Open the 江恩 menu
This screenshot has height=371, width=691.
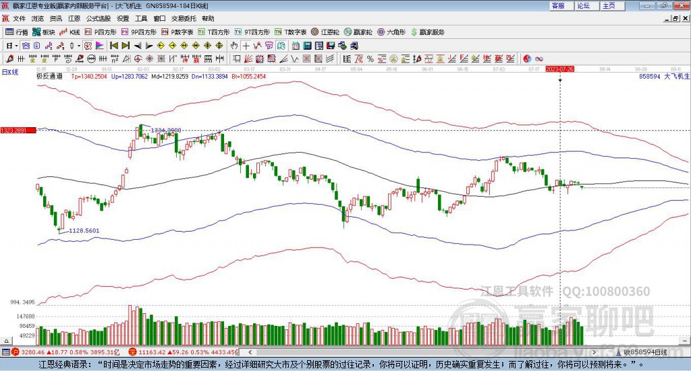74,18
